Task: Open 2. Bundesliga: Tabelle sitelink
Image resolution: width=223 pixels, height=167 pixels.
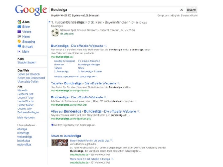Action: click(x=90, y=72)
